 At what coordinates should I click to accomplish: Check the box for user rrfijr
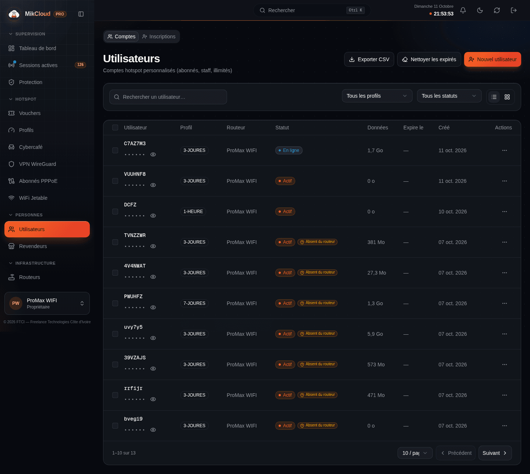[115, 395]
